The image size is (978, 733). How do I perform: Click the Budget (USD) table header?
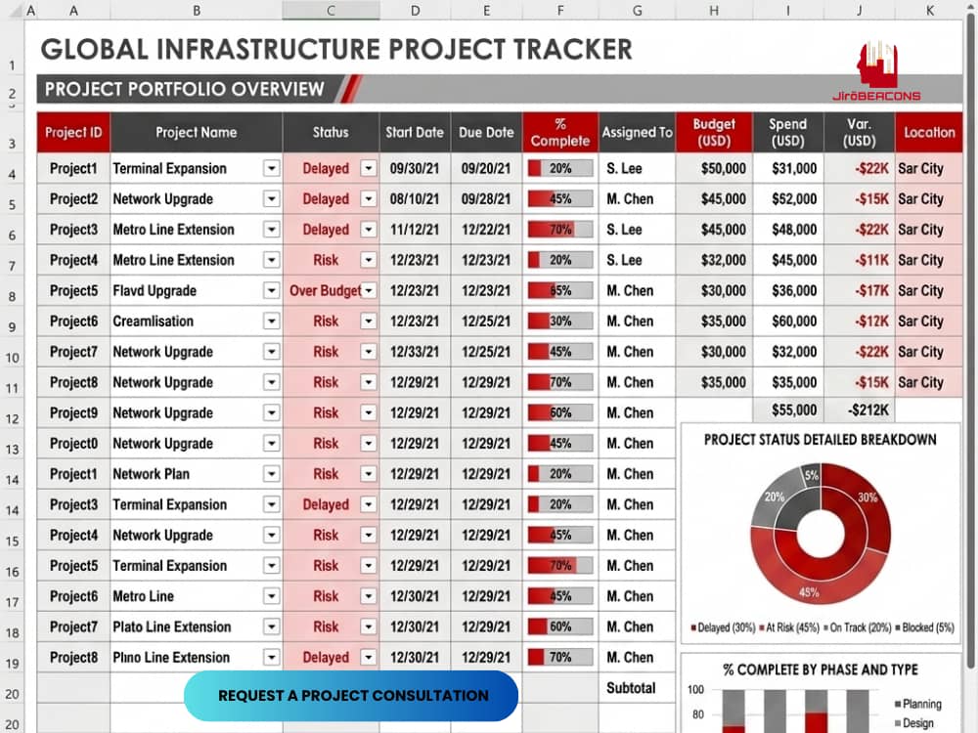(714, 132)
